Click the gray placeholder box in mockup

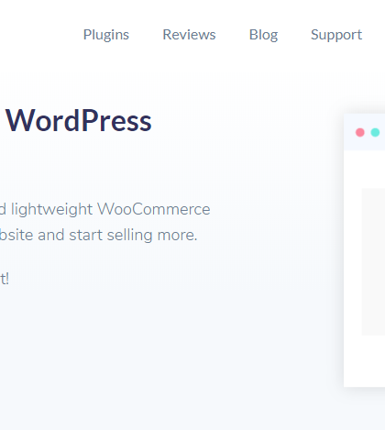373,261
